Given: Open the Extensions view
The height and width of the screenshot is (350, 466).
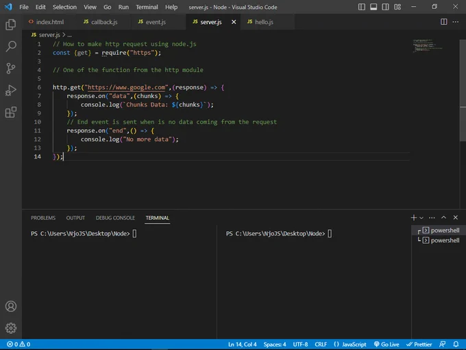Looking at the screenshot, I should coord(11,112).
